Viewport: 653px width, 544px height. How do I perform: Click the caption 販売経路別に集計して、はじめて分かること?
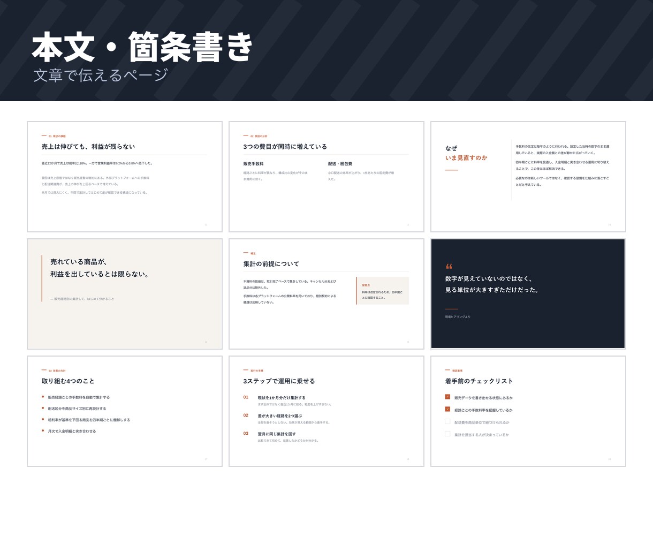[x=82, y=299]
